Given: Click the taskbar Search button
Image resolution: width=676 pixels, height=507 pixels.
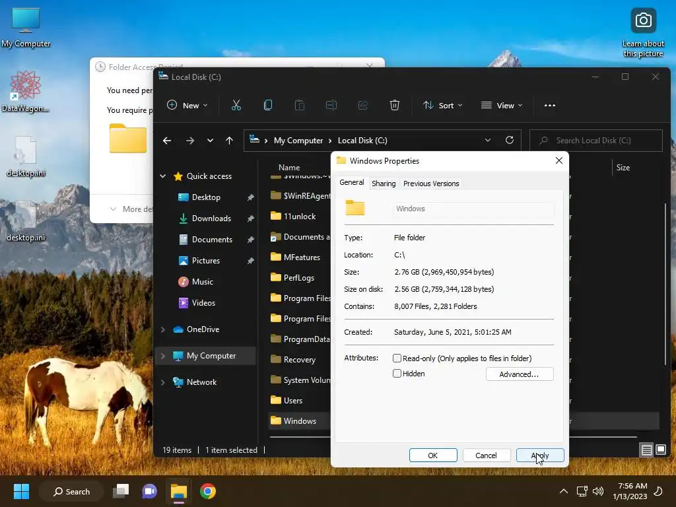Looking at the screenshot, I should [x=71, y=491].
